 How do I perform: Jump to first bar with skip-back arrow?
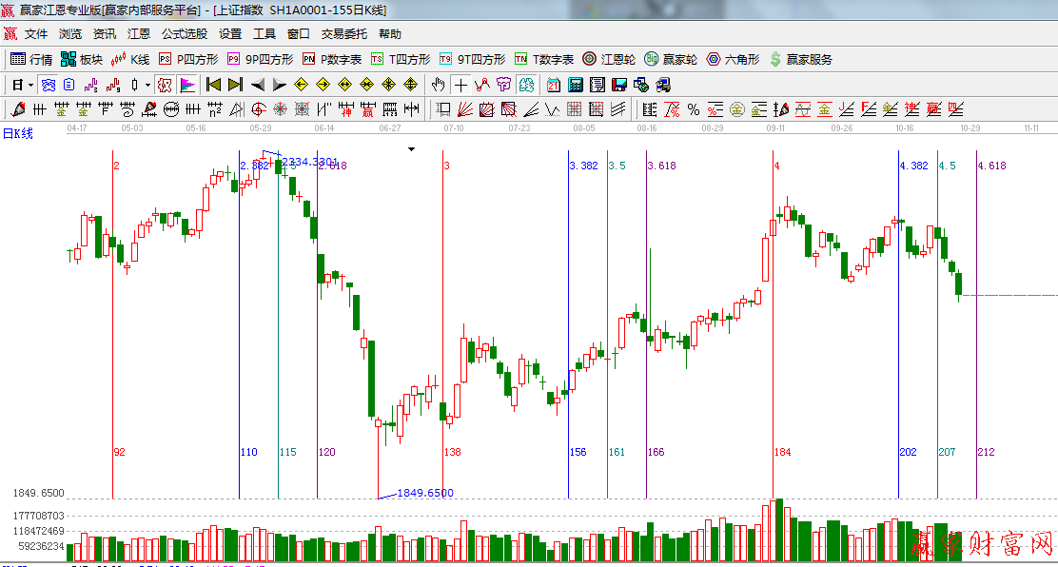[213, 85]
